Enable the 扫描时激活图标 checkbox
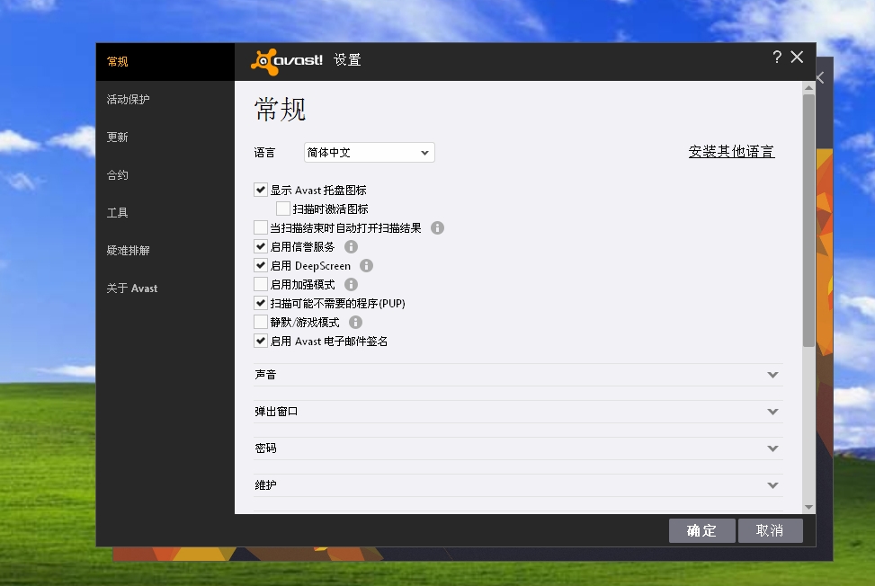 tap(283, 209)
